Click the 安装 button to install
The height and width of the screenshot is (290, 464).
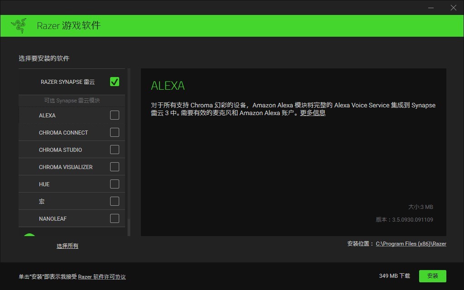(x=433, y=276)
